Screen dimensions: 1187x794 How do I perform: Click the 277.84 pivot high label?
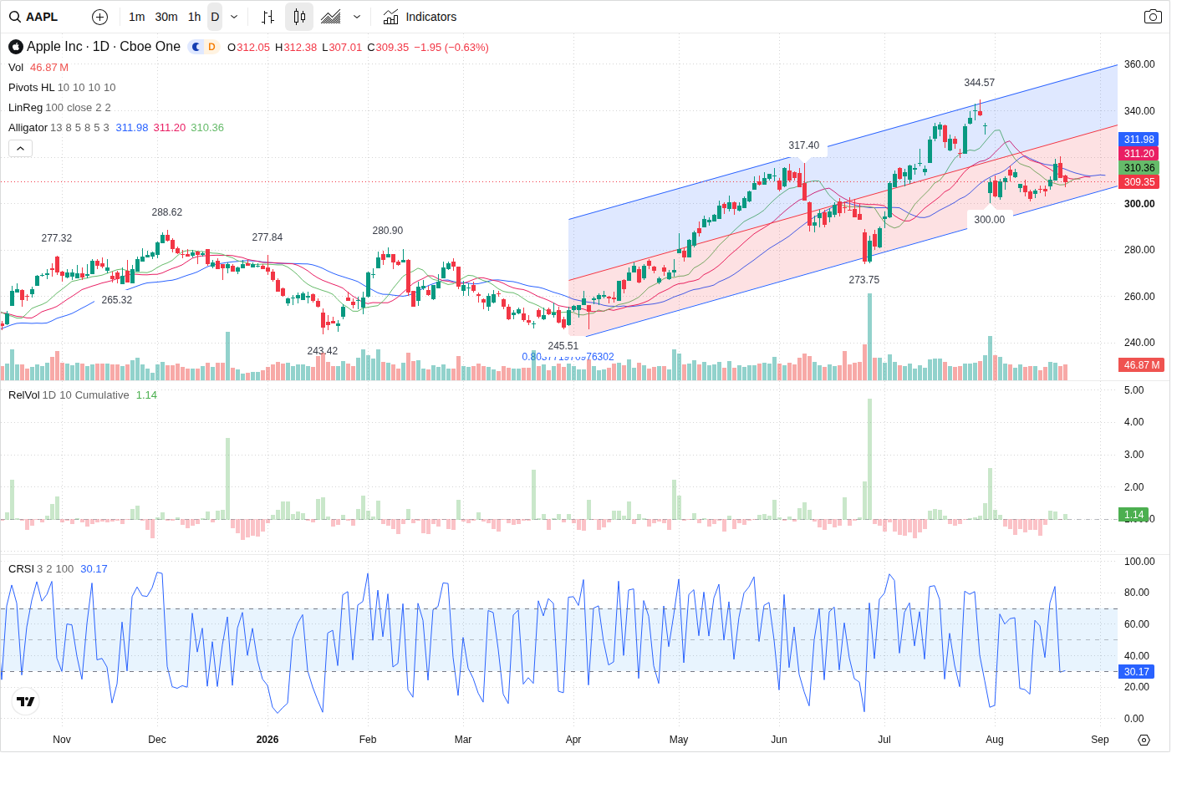point(267,237)
